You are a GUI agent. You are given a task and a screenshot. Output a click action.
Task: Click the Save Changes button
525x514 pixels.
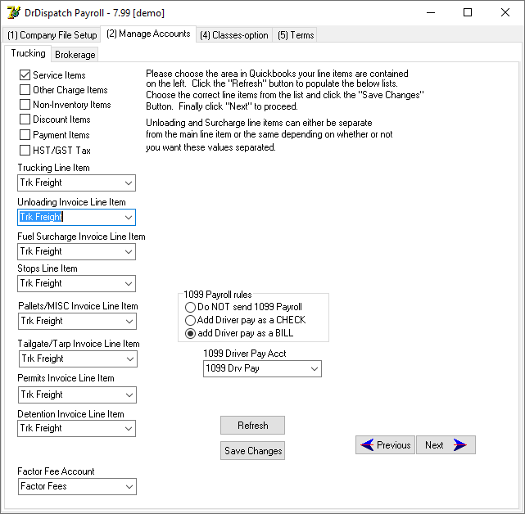tap(253, 451)
